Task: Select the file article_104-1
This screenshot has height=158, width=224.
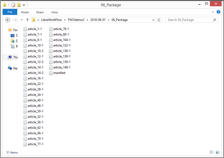Action: click(60, 40)
